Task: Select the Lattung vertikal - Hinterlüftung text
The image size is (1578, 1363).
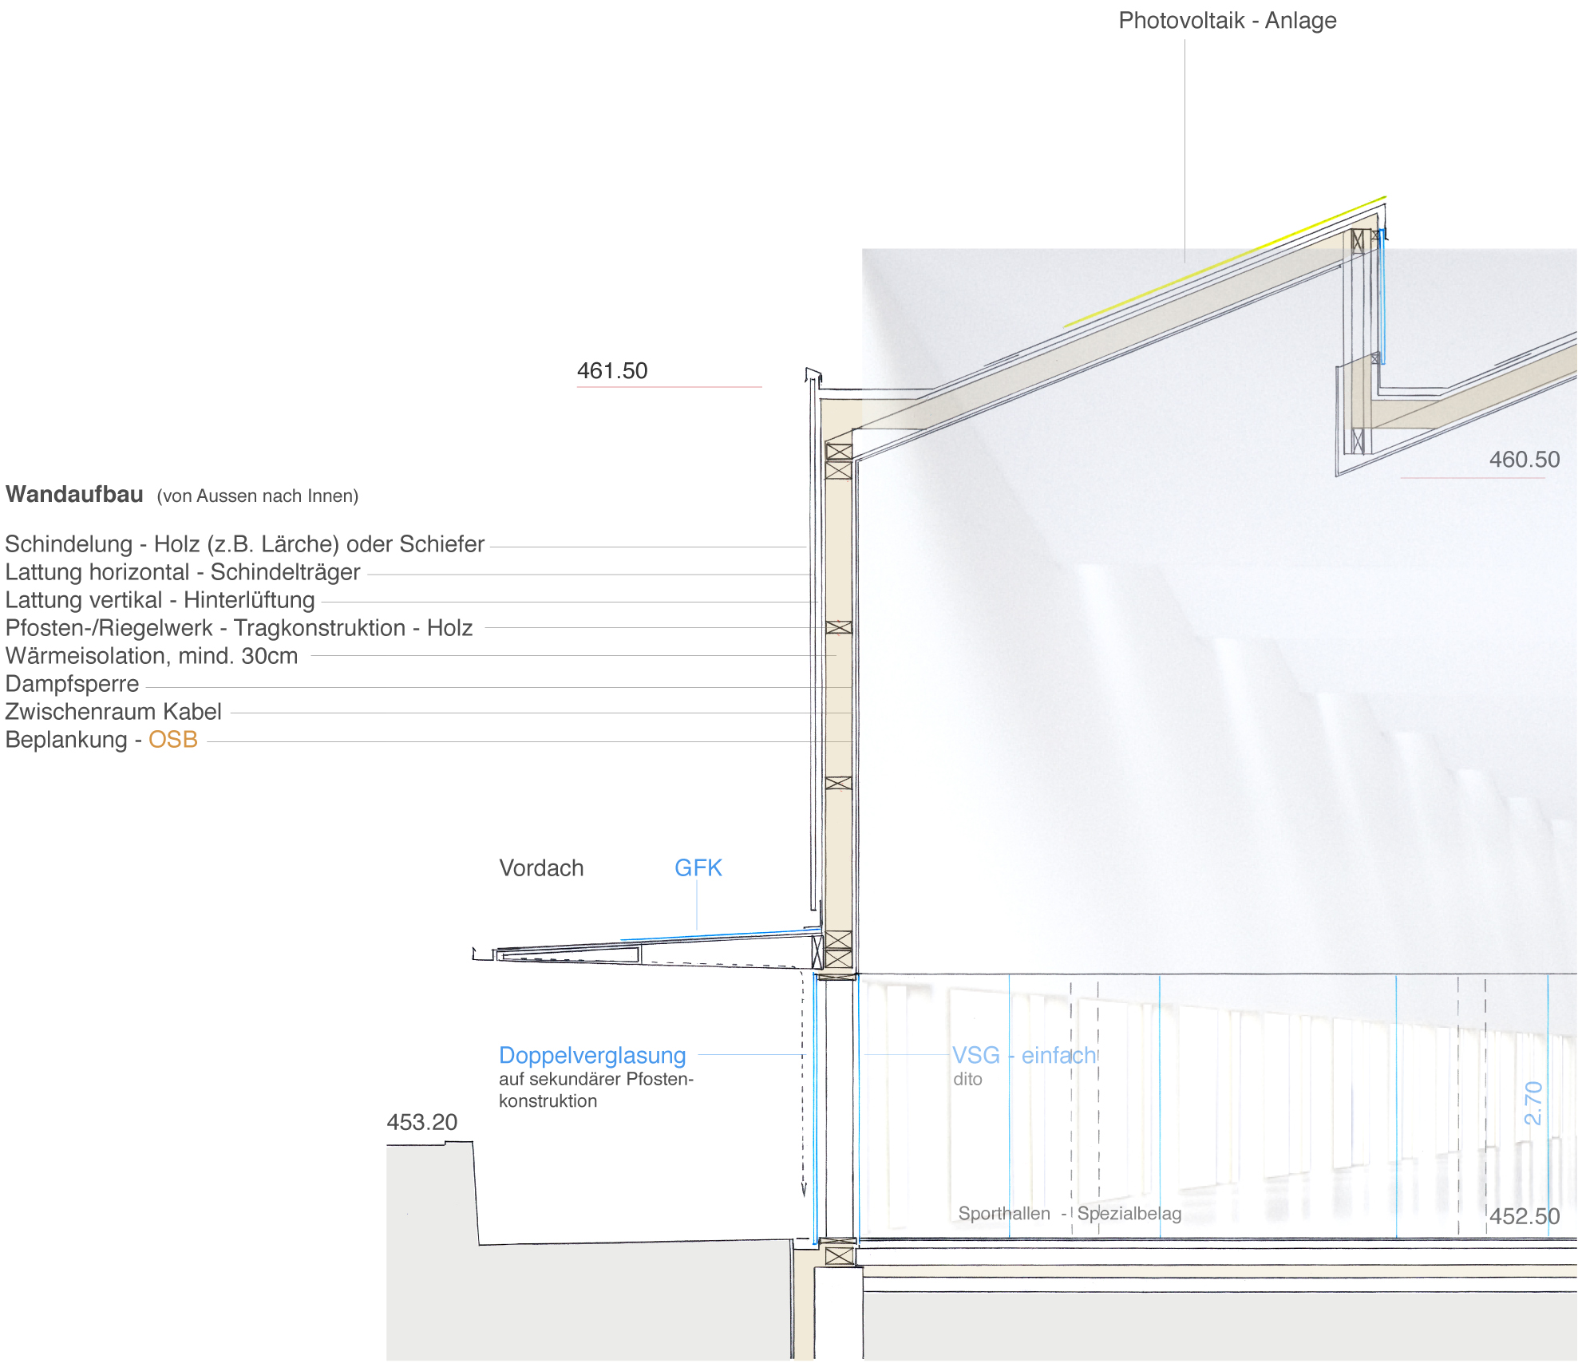Action: coord(160,600)
